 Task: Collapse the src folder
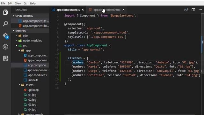tap(17, 45)
